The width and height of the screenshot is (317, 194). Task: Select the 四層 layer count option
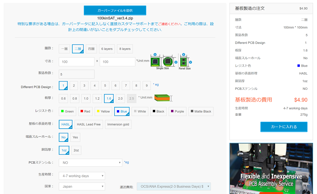[91, 49]
